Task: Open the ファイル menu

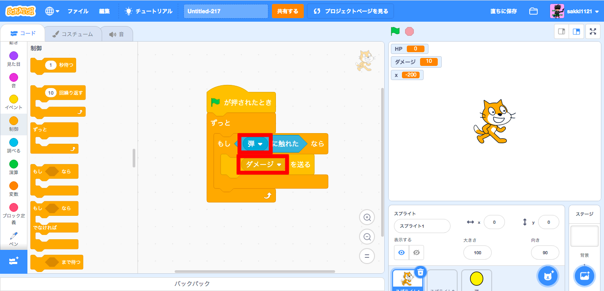Action: (78, 11)
